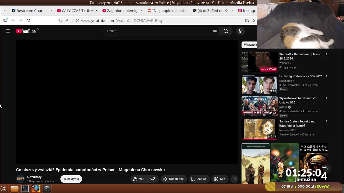This screenshot has height=193, width=344.
Task: Open the YouTube hamburger guide menu
Action: [8, 31]
